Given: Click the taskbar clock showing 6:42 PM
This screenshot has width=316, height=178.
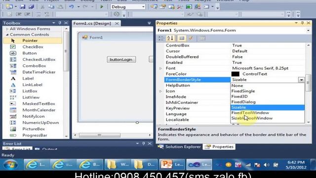Looking at the screenshot, I should point(296,165).
